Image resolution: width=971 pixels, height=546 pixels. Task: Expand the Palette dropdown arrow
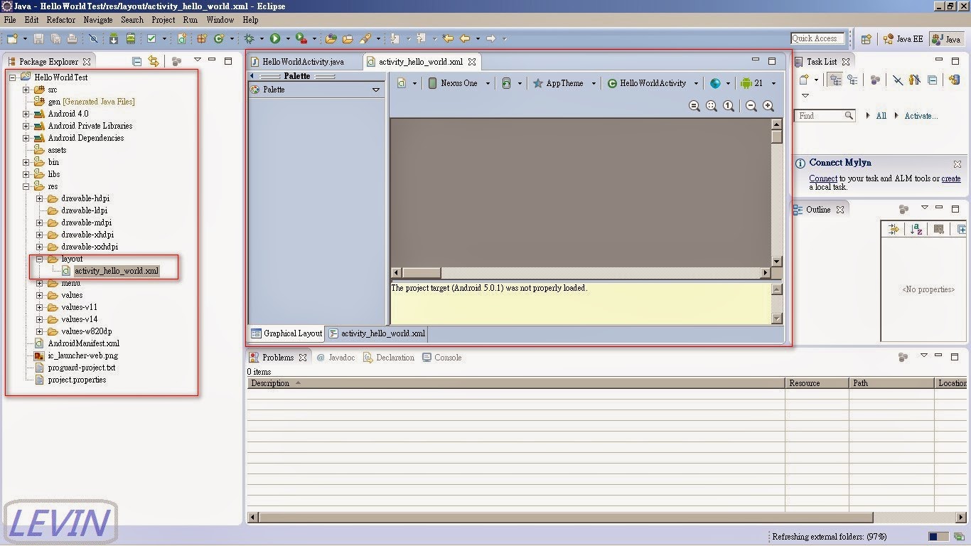point(376,90)
